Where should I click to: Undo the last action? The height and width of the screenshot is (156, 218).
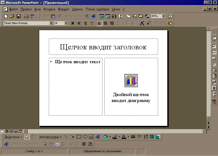point(67,16)
